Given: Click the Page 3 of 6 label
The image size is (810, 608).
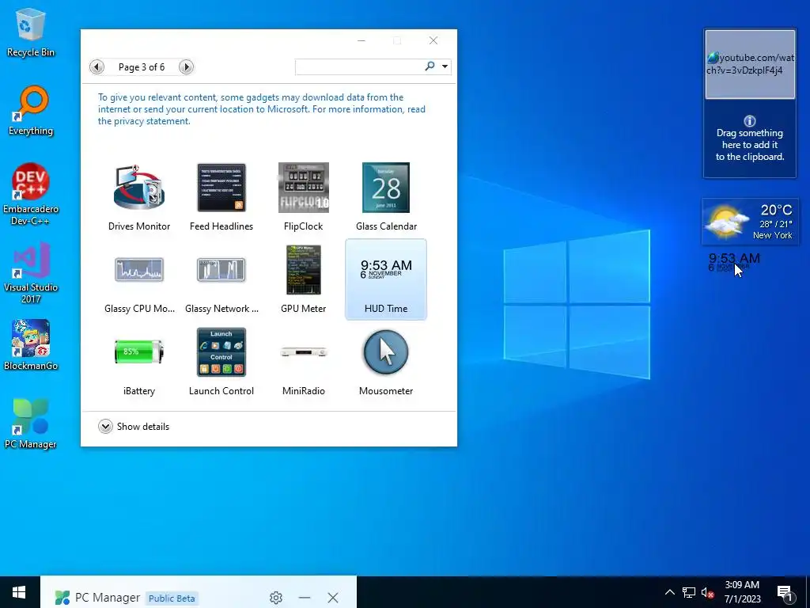Looking at the screenshot, I should [142, 67].
